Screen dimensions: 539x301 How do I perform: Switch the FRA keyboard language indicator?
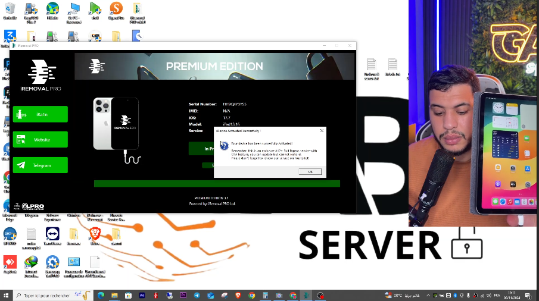[497, 295]
